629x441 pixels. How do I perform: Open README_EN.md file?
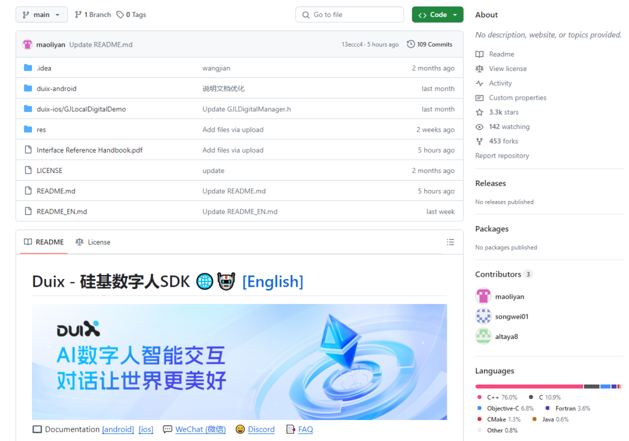(62, 211)
